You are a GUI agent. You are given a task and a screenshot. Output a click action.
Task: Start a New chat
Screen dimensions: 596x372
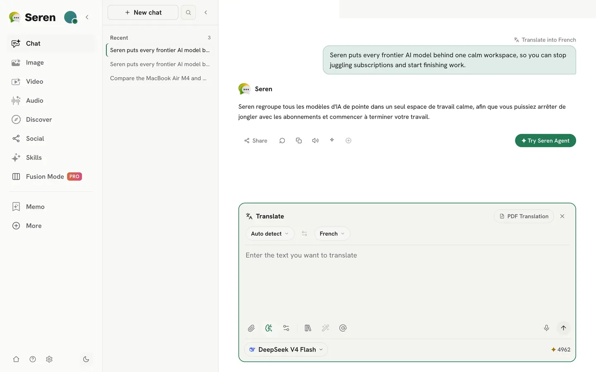pyautogui.click(x=143, y=12)
